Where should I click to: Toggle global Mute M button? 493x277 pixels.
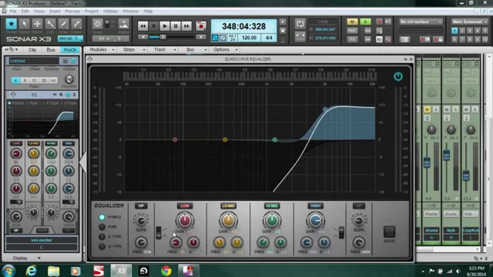tap(352, 22)
